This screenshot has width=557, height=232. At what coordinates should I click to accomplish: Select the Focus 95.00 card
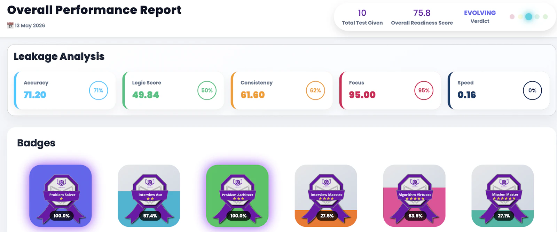click(x=390, y=90)
